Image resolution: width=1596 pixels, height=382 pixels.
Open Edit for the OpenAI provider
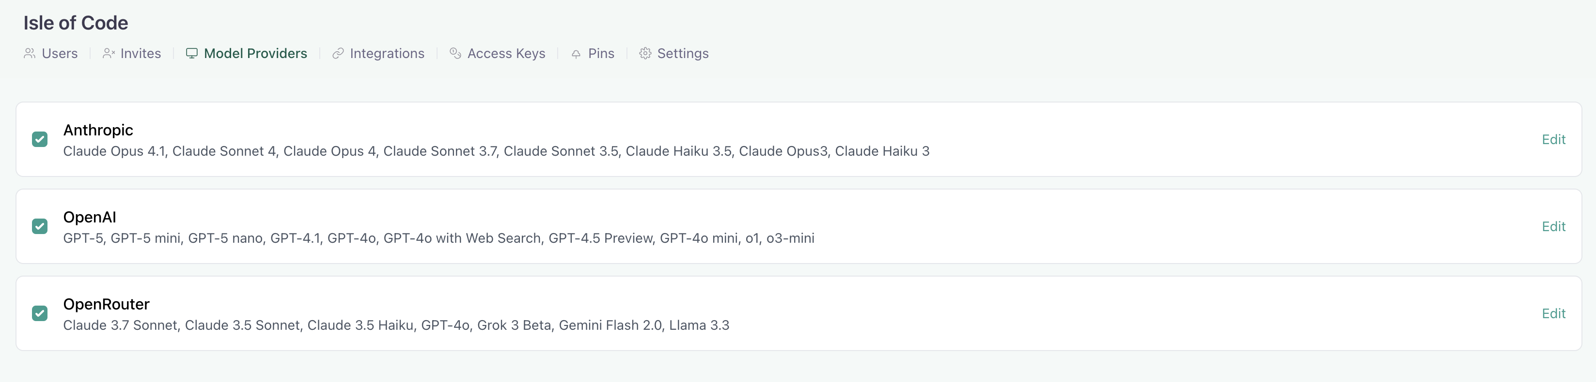[x=1553, y=227]
